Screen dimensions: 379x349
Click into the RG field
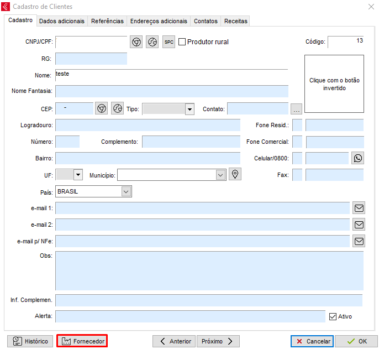(91, 59)
